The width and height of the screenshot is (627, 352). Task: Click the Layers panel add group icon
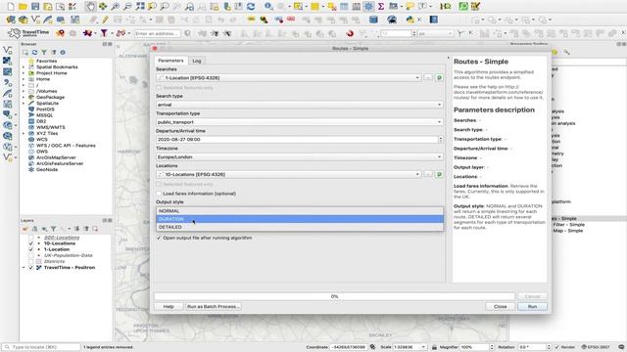(x=35, y=229)
